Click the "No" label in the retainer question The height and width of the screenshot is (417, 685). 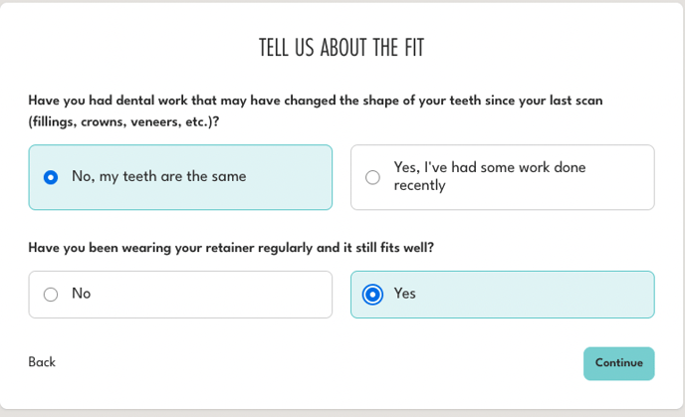(81, 294)
